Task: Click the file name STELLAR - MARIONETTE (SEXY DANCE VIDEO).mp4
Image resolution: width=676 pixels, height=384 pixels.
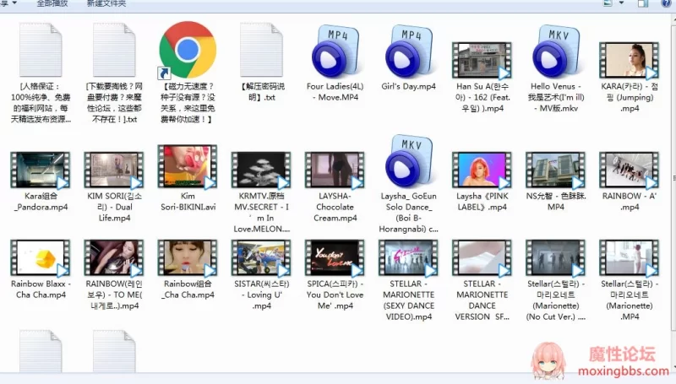Action: pyautogui.click(x=409, y=300)
